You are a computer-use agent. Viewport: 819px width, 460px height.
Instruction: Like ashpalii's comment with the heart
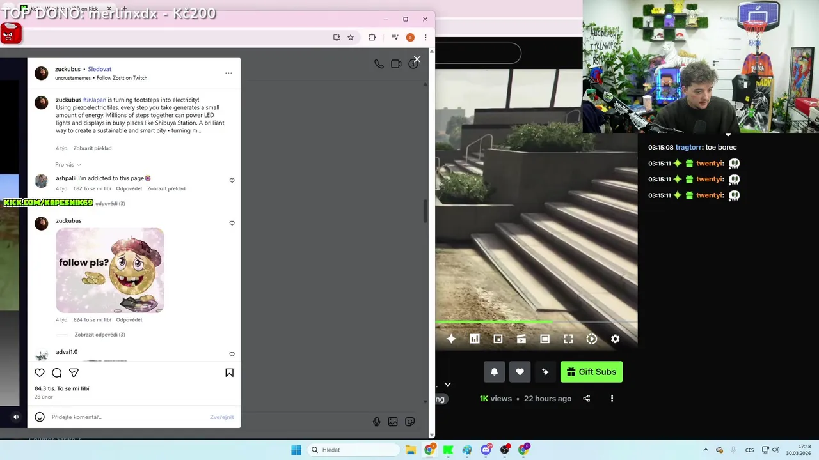click(x=232, y=181)
